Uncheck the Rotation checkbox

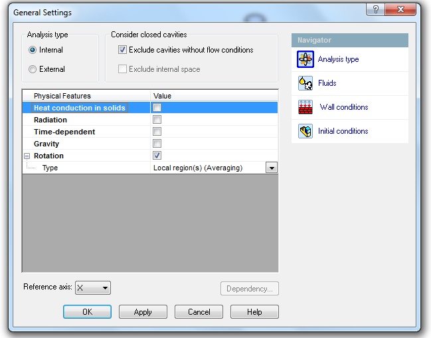157,156
